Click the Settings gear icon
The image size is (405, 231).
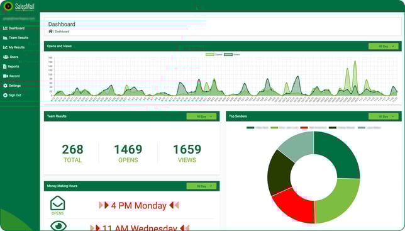[x=5, y=86]
